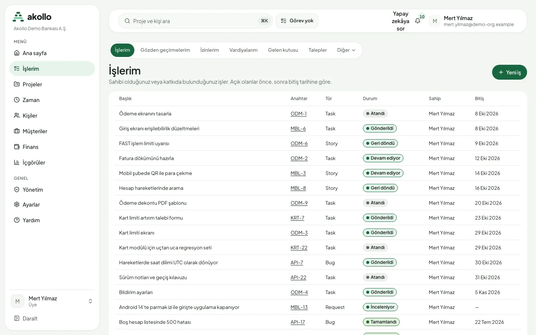Viewport: 536px width, 335px height.
Task: Open Yardım help icon
Action: pos(17,220)
